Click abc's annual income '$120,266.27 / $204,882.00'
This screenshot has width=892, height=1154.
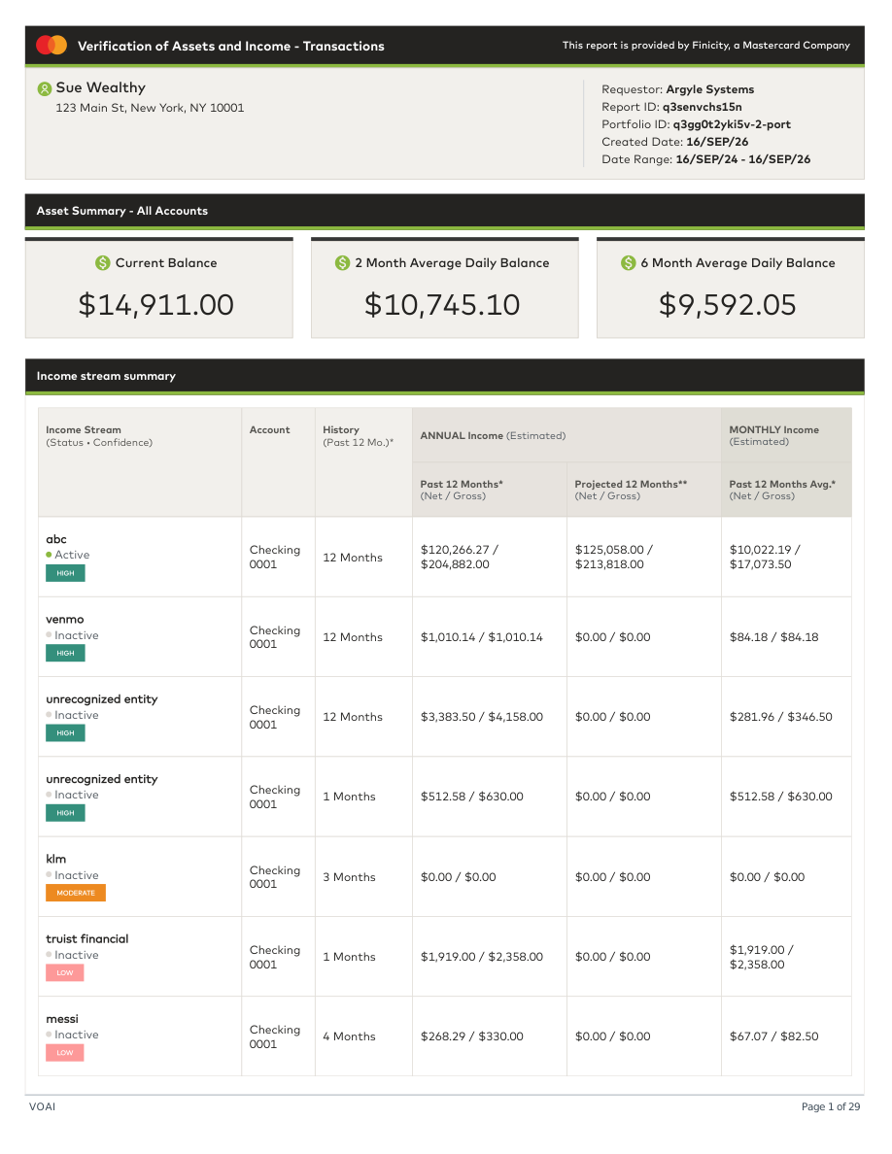point(460,558)
